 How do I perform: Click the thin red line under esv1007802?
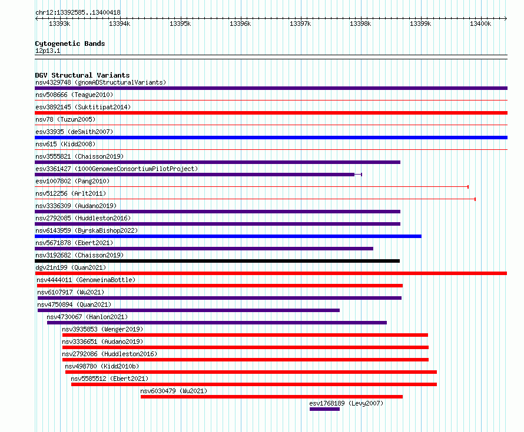tap(251, 187)
